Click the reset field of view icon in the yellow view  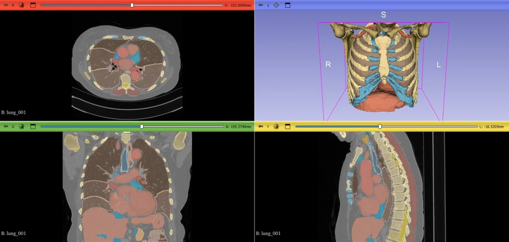pos(276,126)
